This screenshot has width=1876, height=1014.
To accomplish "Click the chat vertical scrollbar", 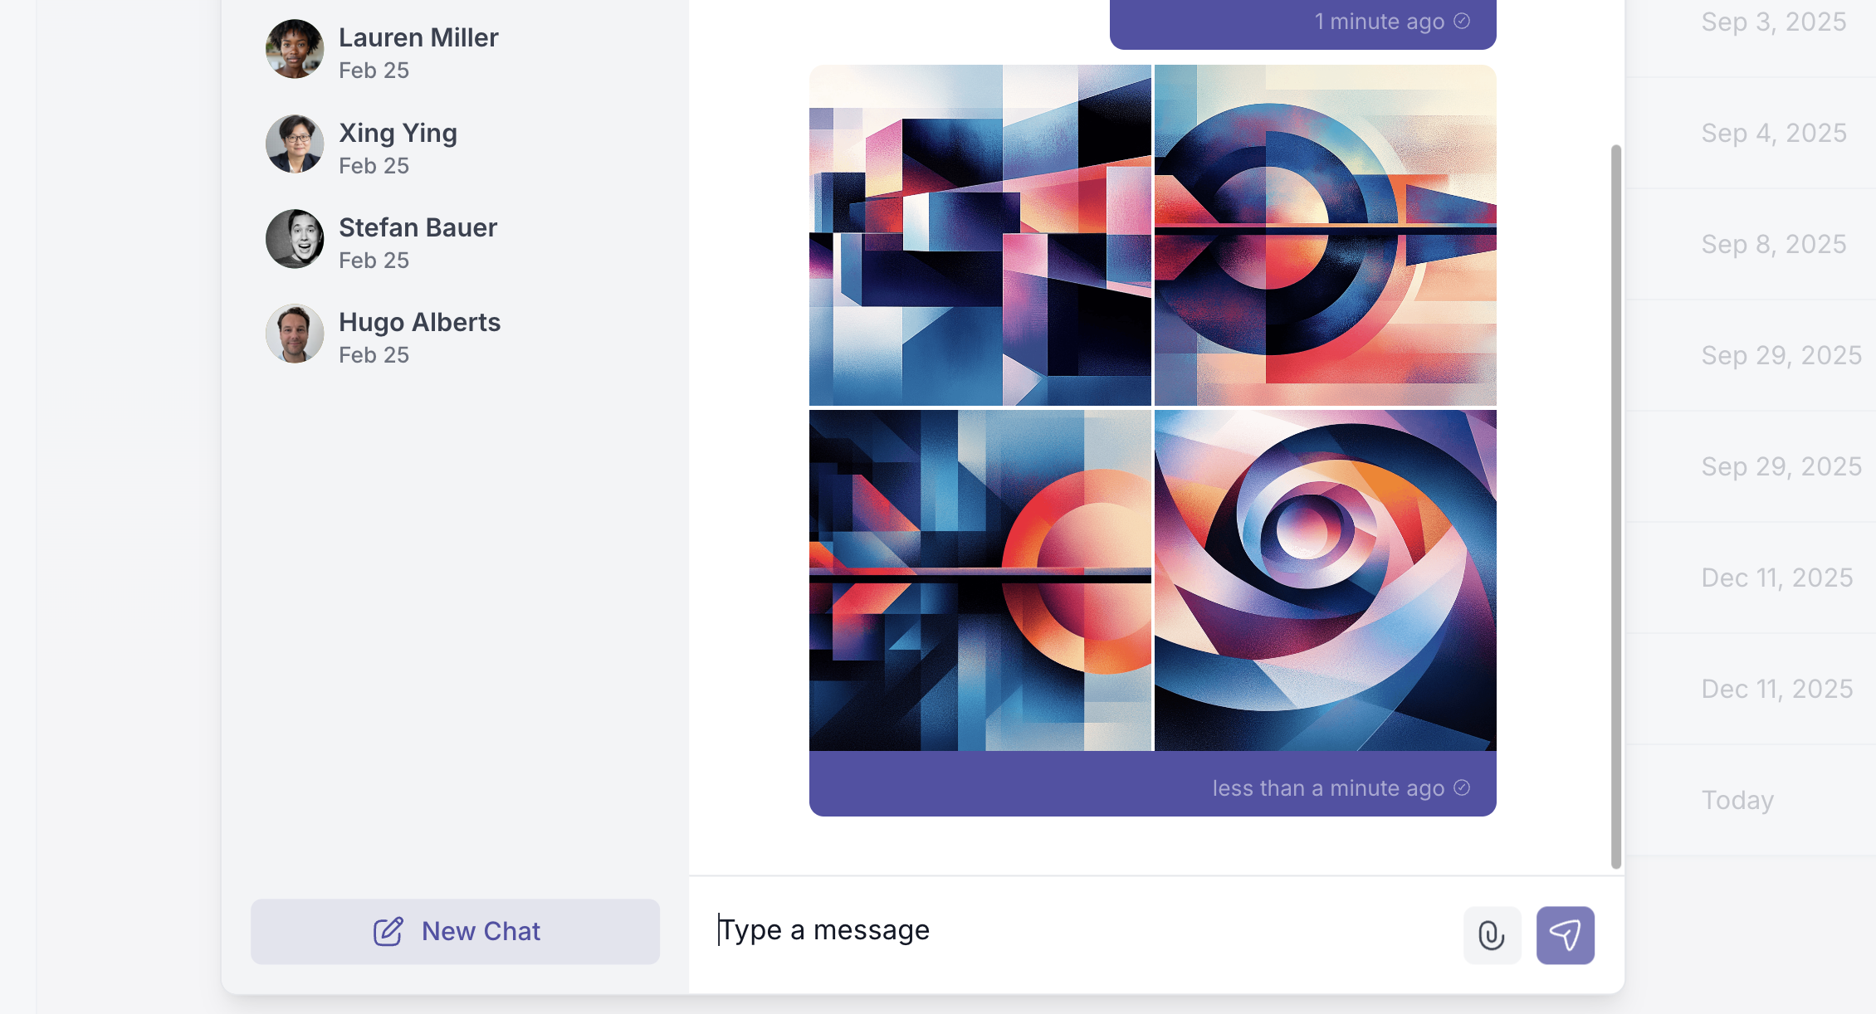I will (1615, 506).
